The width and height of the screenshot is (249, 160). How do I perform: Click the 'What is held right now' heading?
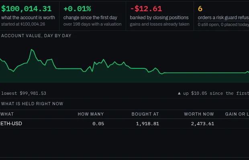pos(32,104)
